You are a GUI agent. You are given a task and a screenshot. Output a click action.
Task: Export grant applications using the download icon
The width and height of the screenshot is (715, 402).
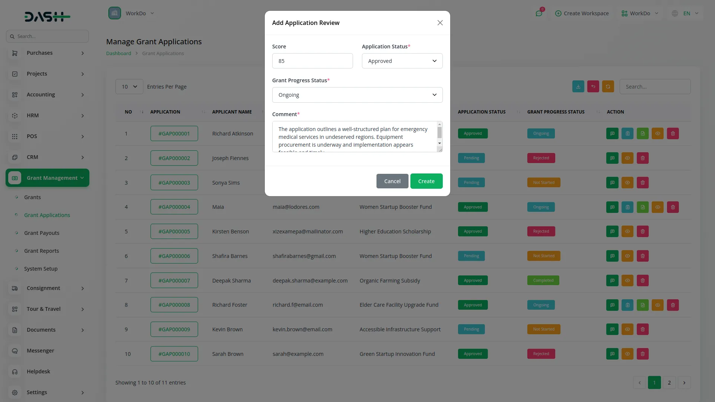tap(578, 86)
